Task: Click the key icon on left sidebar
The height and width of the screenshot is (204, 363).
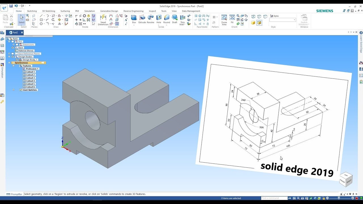Action: (x=2, y=102)
